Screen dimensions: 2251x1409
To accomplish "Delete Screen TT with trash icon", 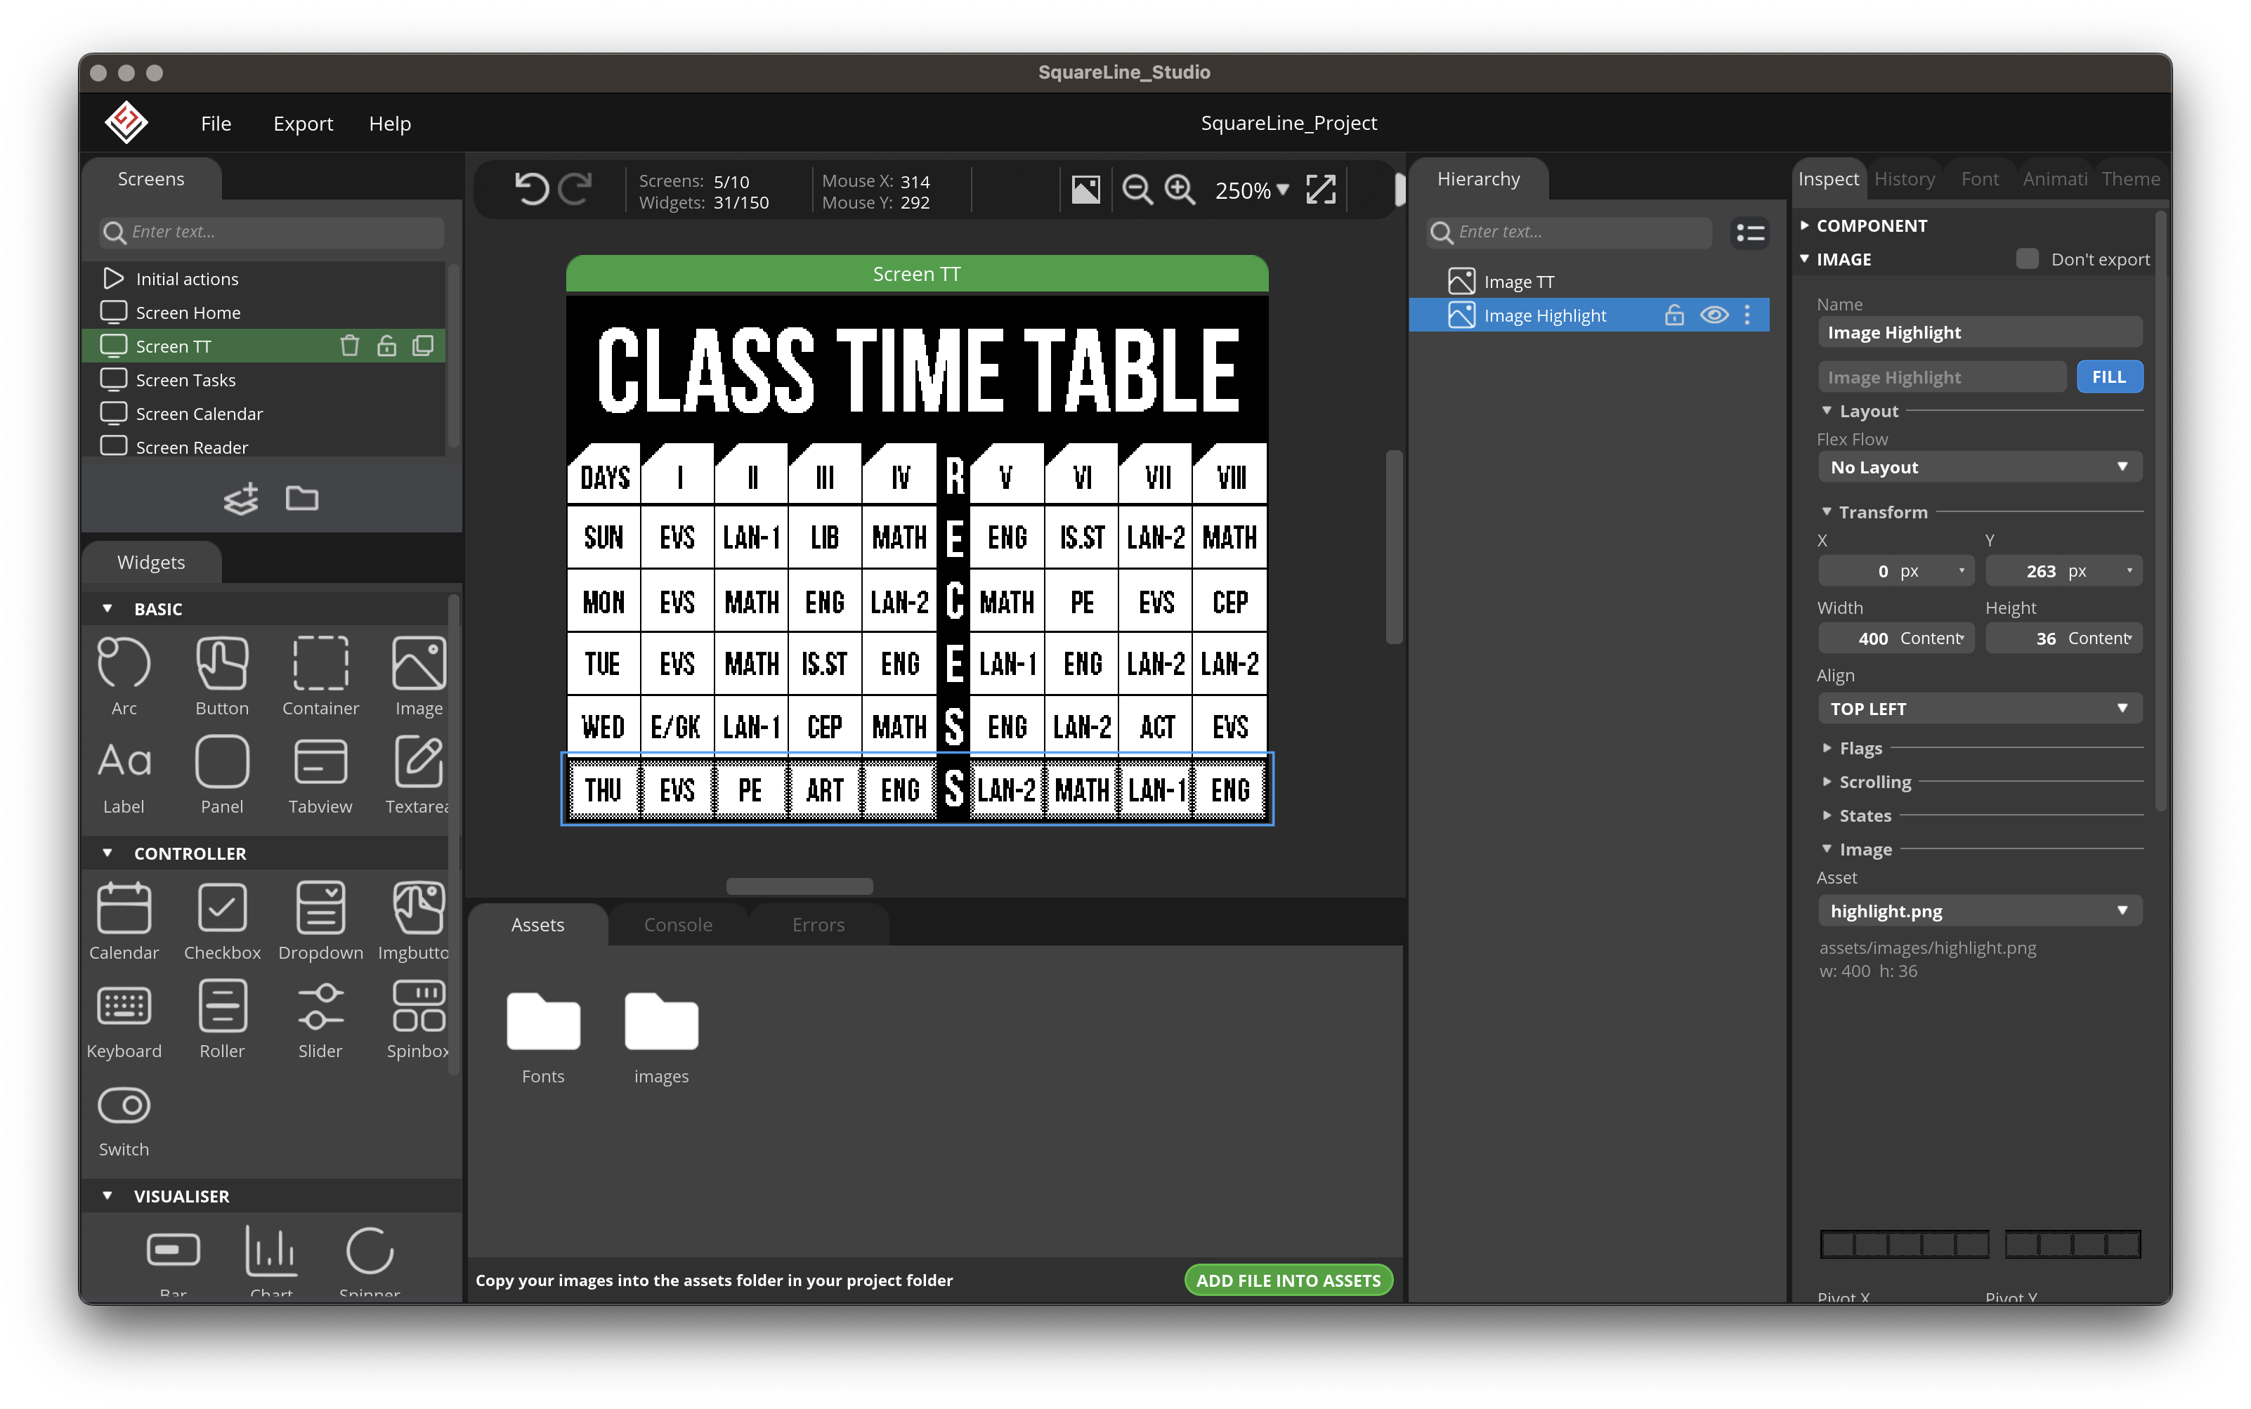I will (350, 346).
